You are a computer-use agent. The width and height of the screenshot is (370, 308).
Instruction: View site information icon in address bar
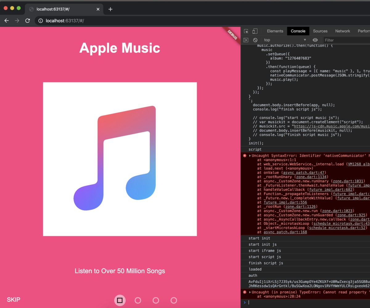[40, 21]
